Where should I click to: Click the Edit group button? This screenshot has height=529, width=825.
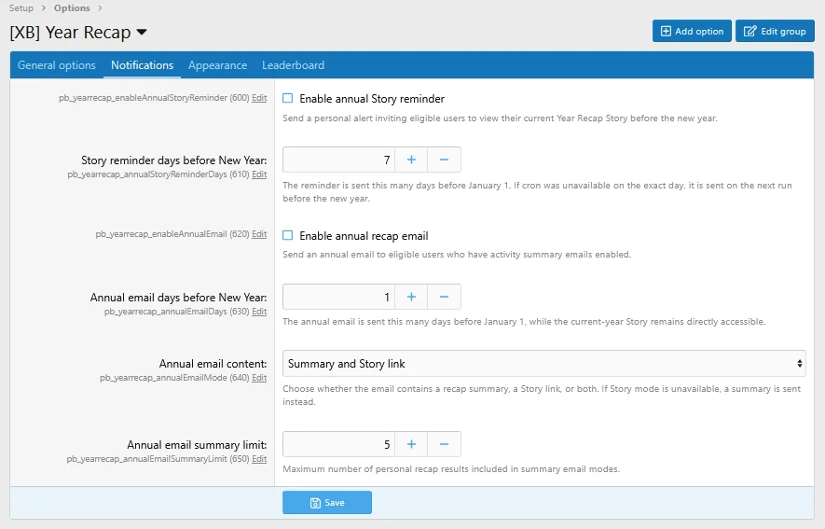(775, 31)
